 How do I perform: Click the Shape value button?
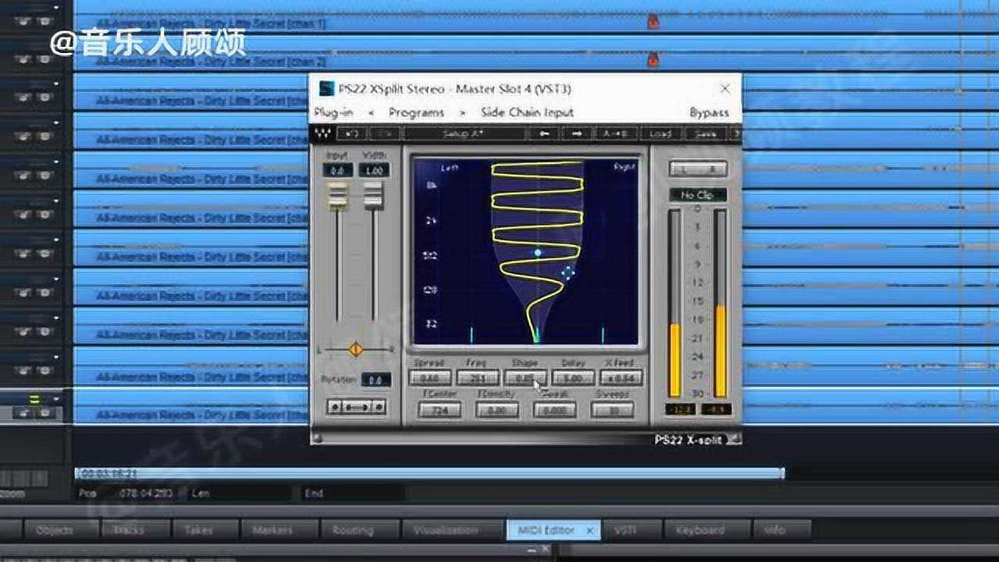click(x=524, y=378)
